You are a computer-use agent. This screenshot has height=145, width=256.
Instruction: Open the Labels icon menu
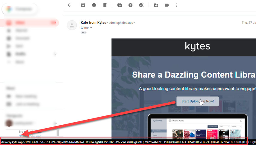[x=167, y=5]
